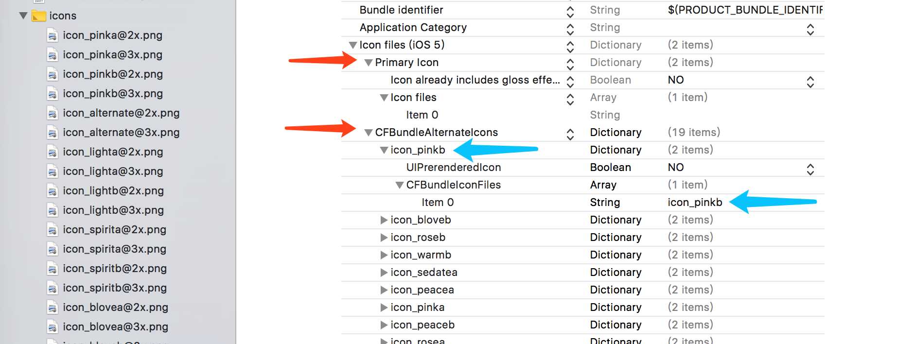Expand the icon_peacea dictionary
Screen dimensions: 915x344
pyautogui.click(x=384, y=290)
